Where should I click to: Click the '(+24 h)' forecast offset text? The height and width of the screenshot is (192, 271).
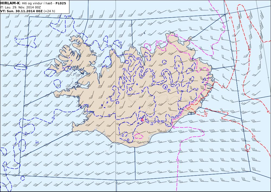49,11
